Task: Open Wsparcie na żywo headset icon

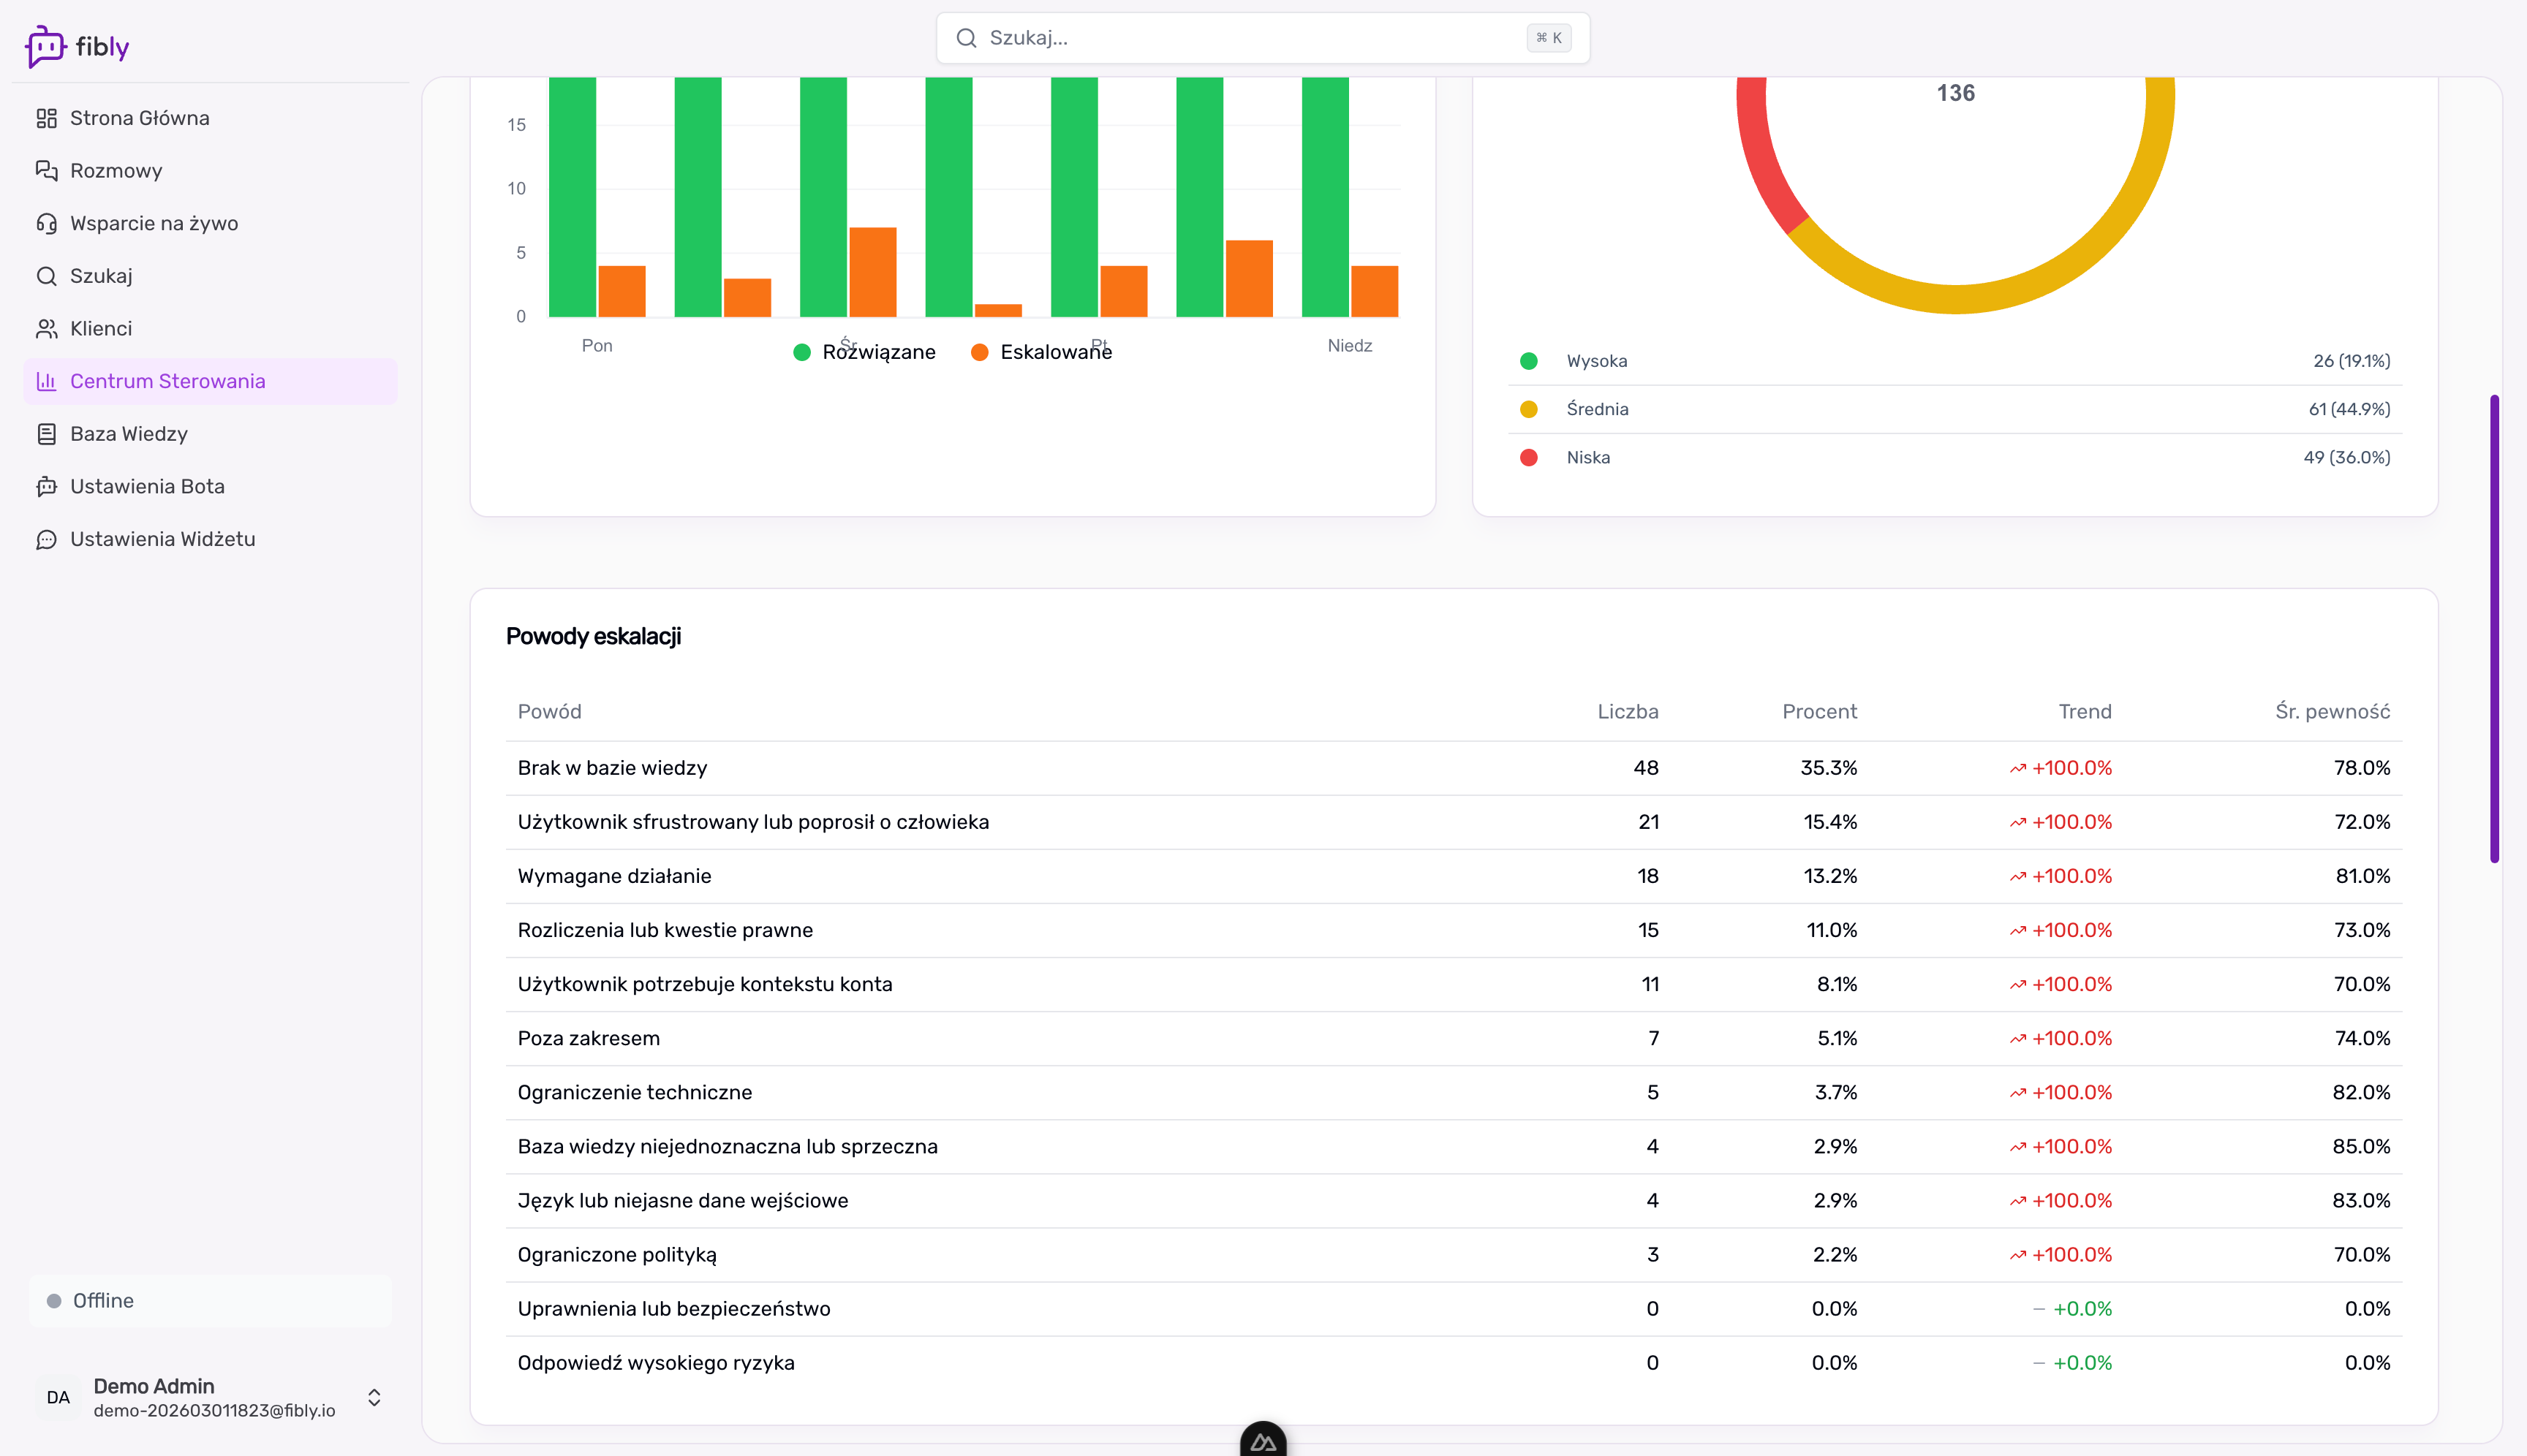Action: click(46, 223)
